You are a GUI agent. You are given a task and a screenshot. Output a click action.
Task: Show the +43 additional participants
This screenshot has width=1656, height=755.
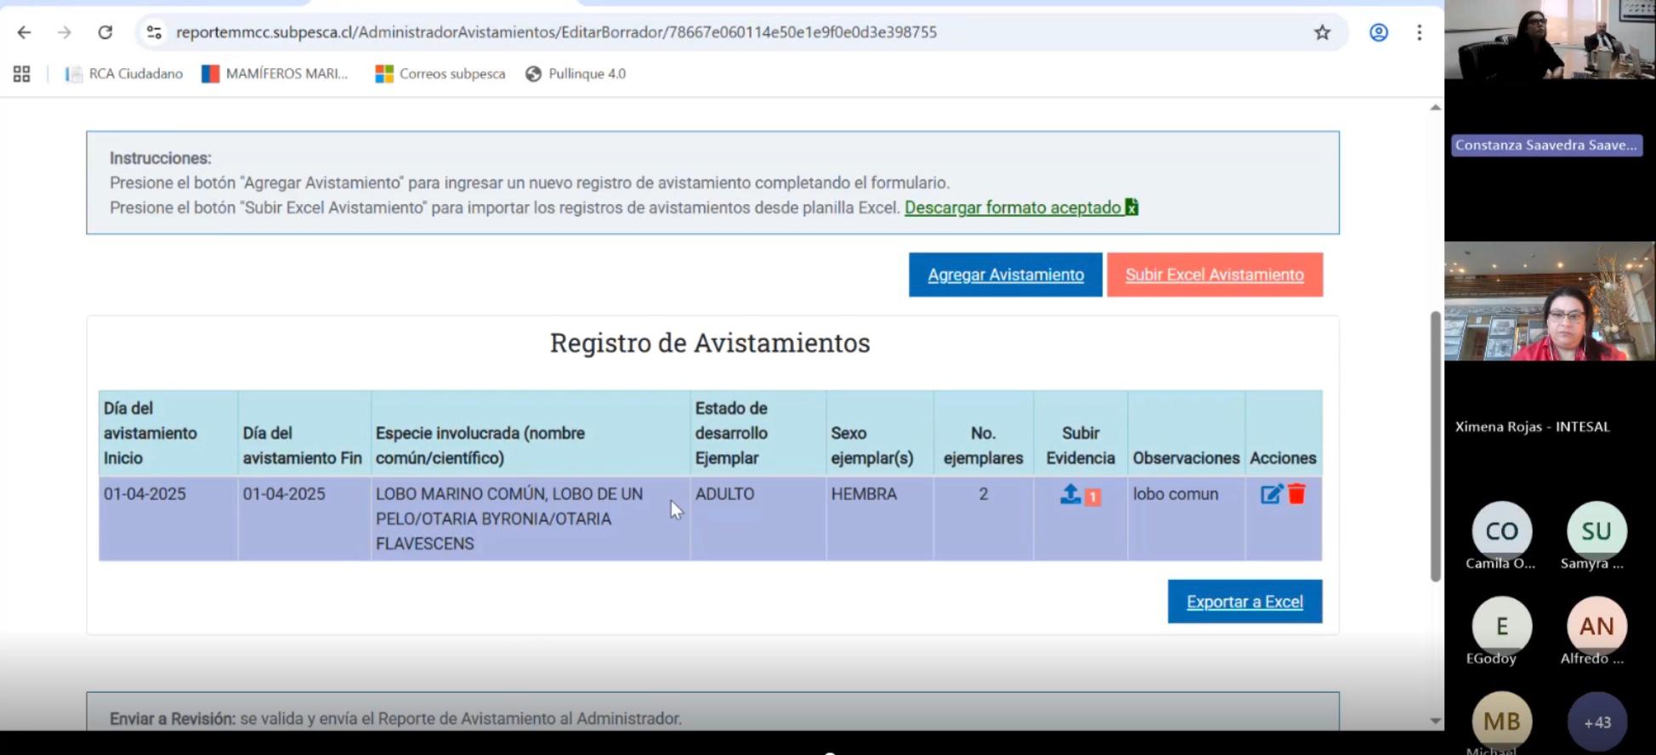click(1596, 722)
